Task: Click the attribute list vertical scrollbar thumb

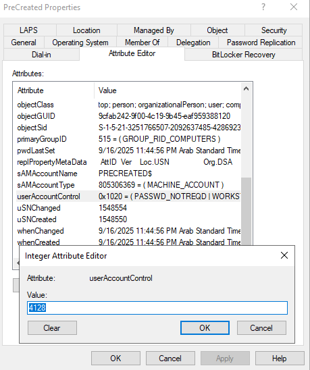Action: 246,211
